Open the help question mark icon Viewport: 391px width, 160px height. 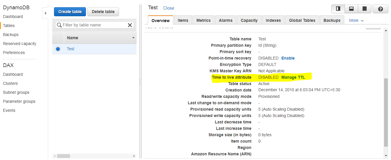tap(381, 9)
